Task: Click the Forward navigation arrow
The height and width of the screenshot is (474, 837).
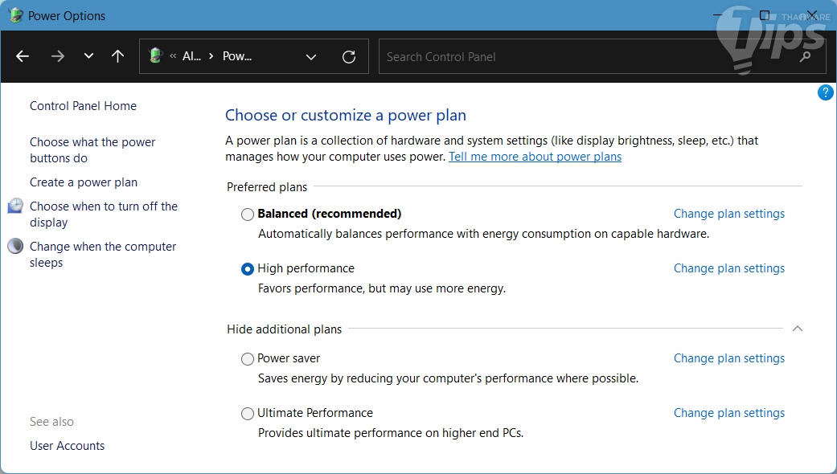Action: pos(57,56)
